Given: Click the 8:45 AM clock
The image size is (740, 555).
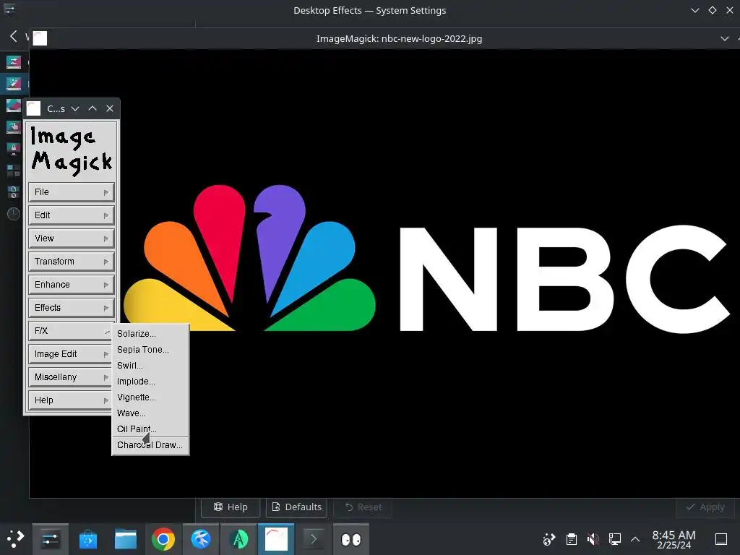Looking at the screenshot, I should point(674,539).
